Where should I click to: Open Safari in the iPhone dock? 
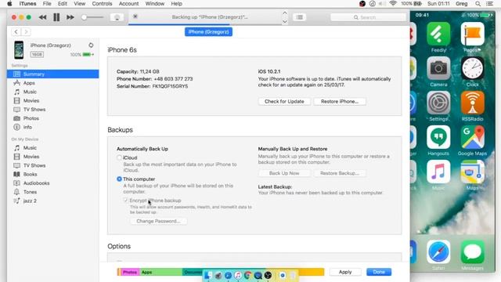[438, 252]
